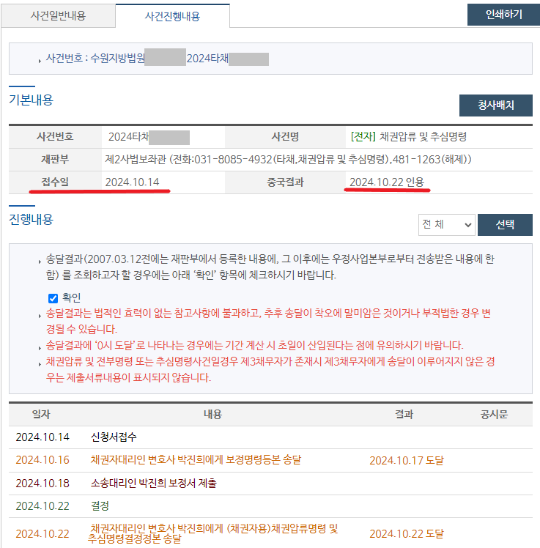Open the 보정명령등본 송달 entry
The width and height of the screenshot is (540, 548).
196,460
